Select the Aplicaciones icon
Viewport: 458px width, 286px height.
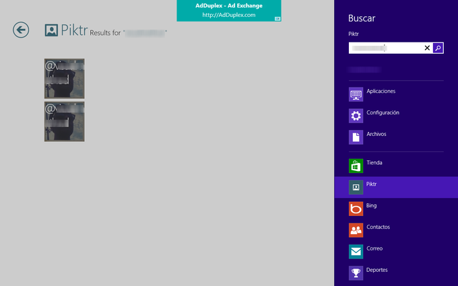coord(356,94)
